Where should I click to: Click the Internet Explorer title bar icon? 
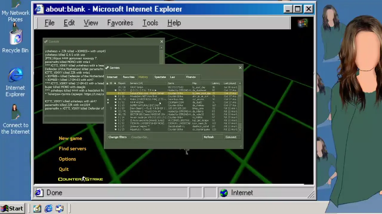(39, 9)
